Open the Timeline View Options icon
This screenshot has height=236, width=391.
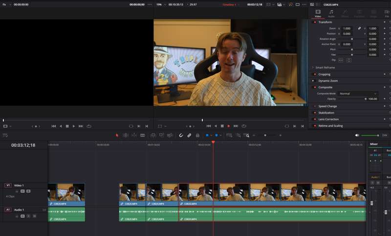point(5,135)
